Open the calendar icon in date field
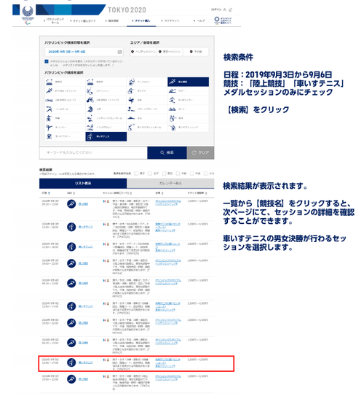The height and width of the screenshot is (396, 364). (x=119, y=52)
